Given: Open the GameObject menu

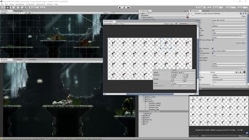Looking at the screenshot, I should tap(20, 4).
